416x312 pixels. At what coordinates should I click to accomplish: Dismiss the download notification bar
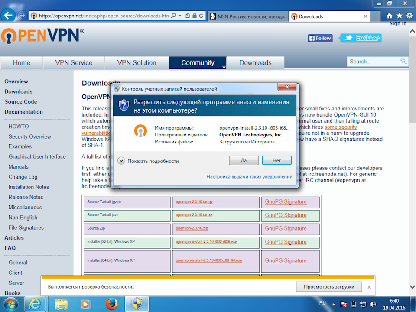369,287
